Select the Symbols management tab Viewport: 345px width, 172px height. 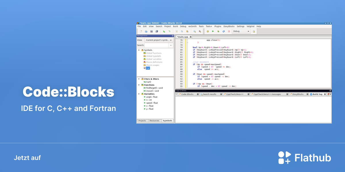(168, 121)
